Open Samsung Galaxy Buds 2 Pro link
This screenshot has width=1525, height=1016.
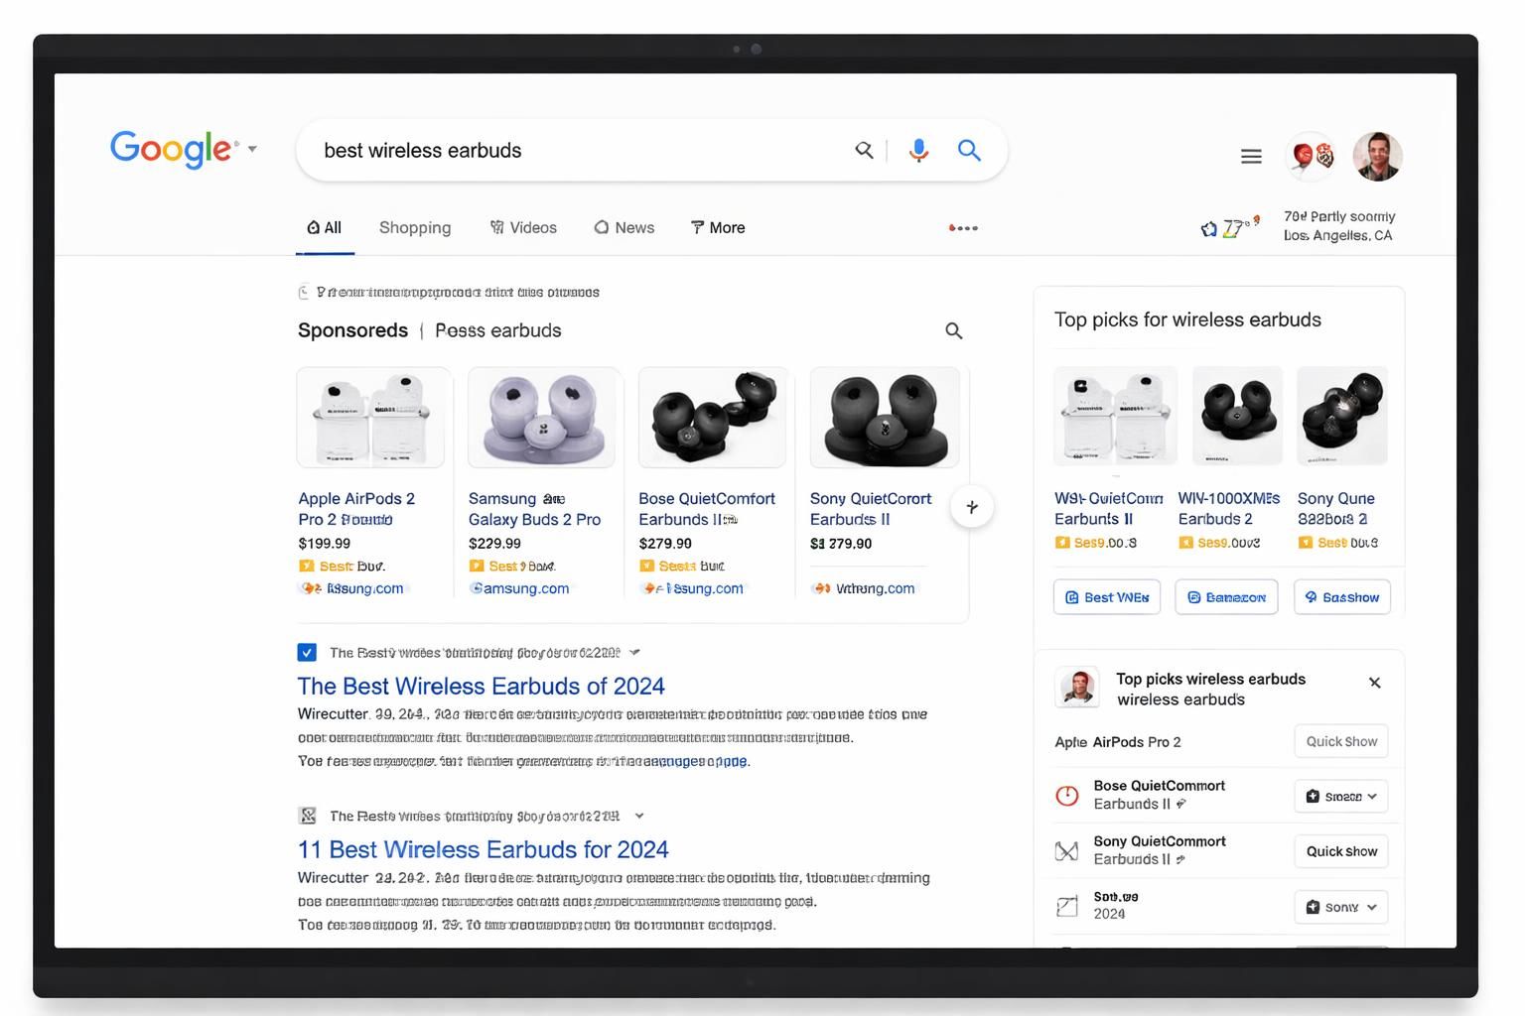[x=534, y=509]
